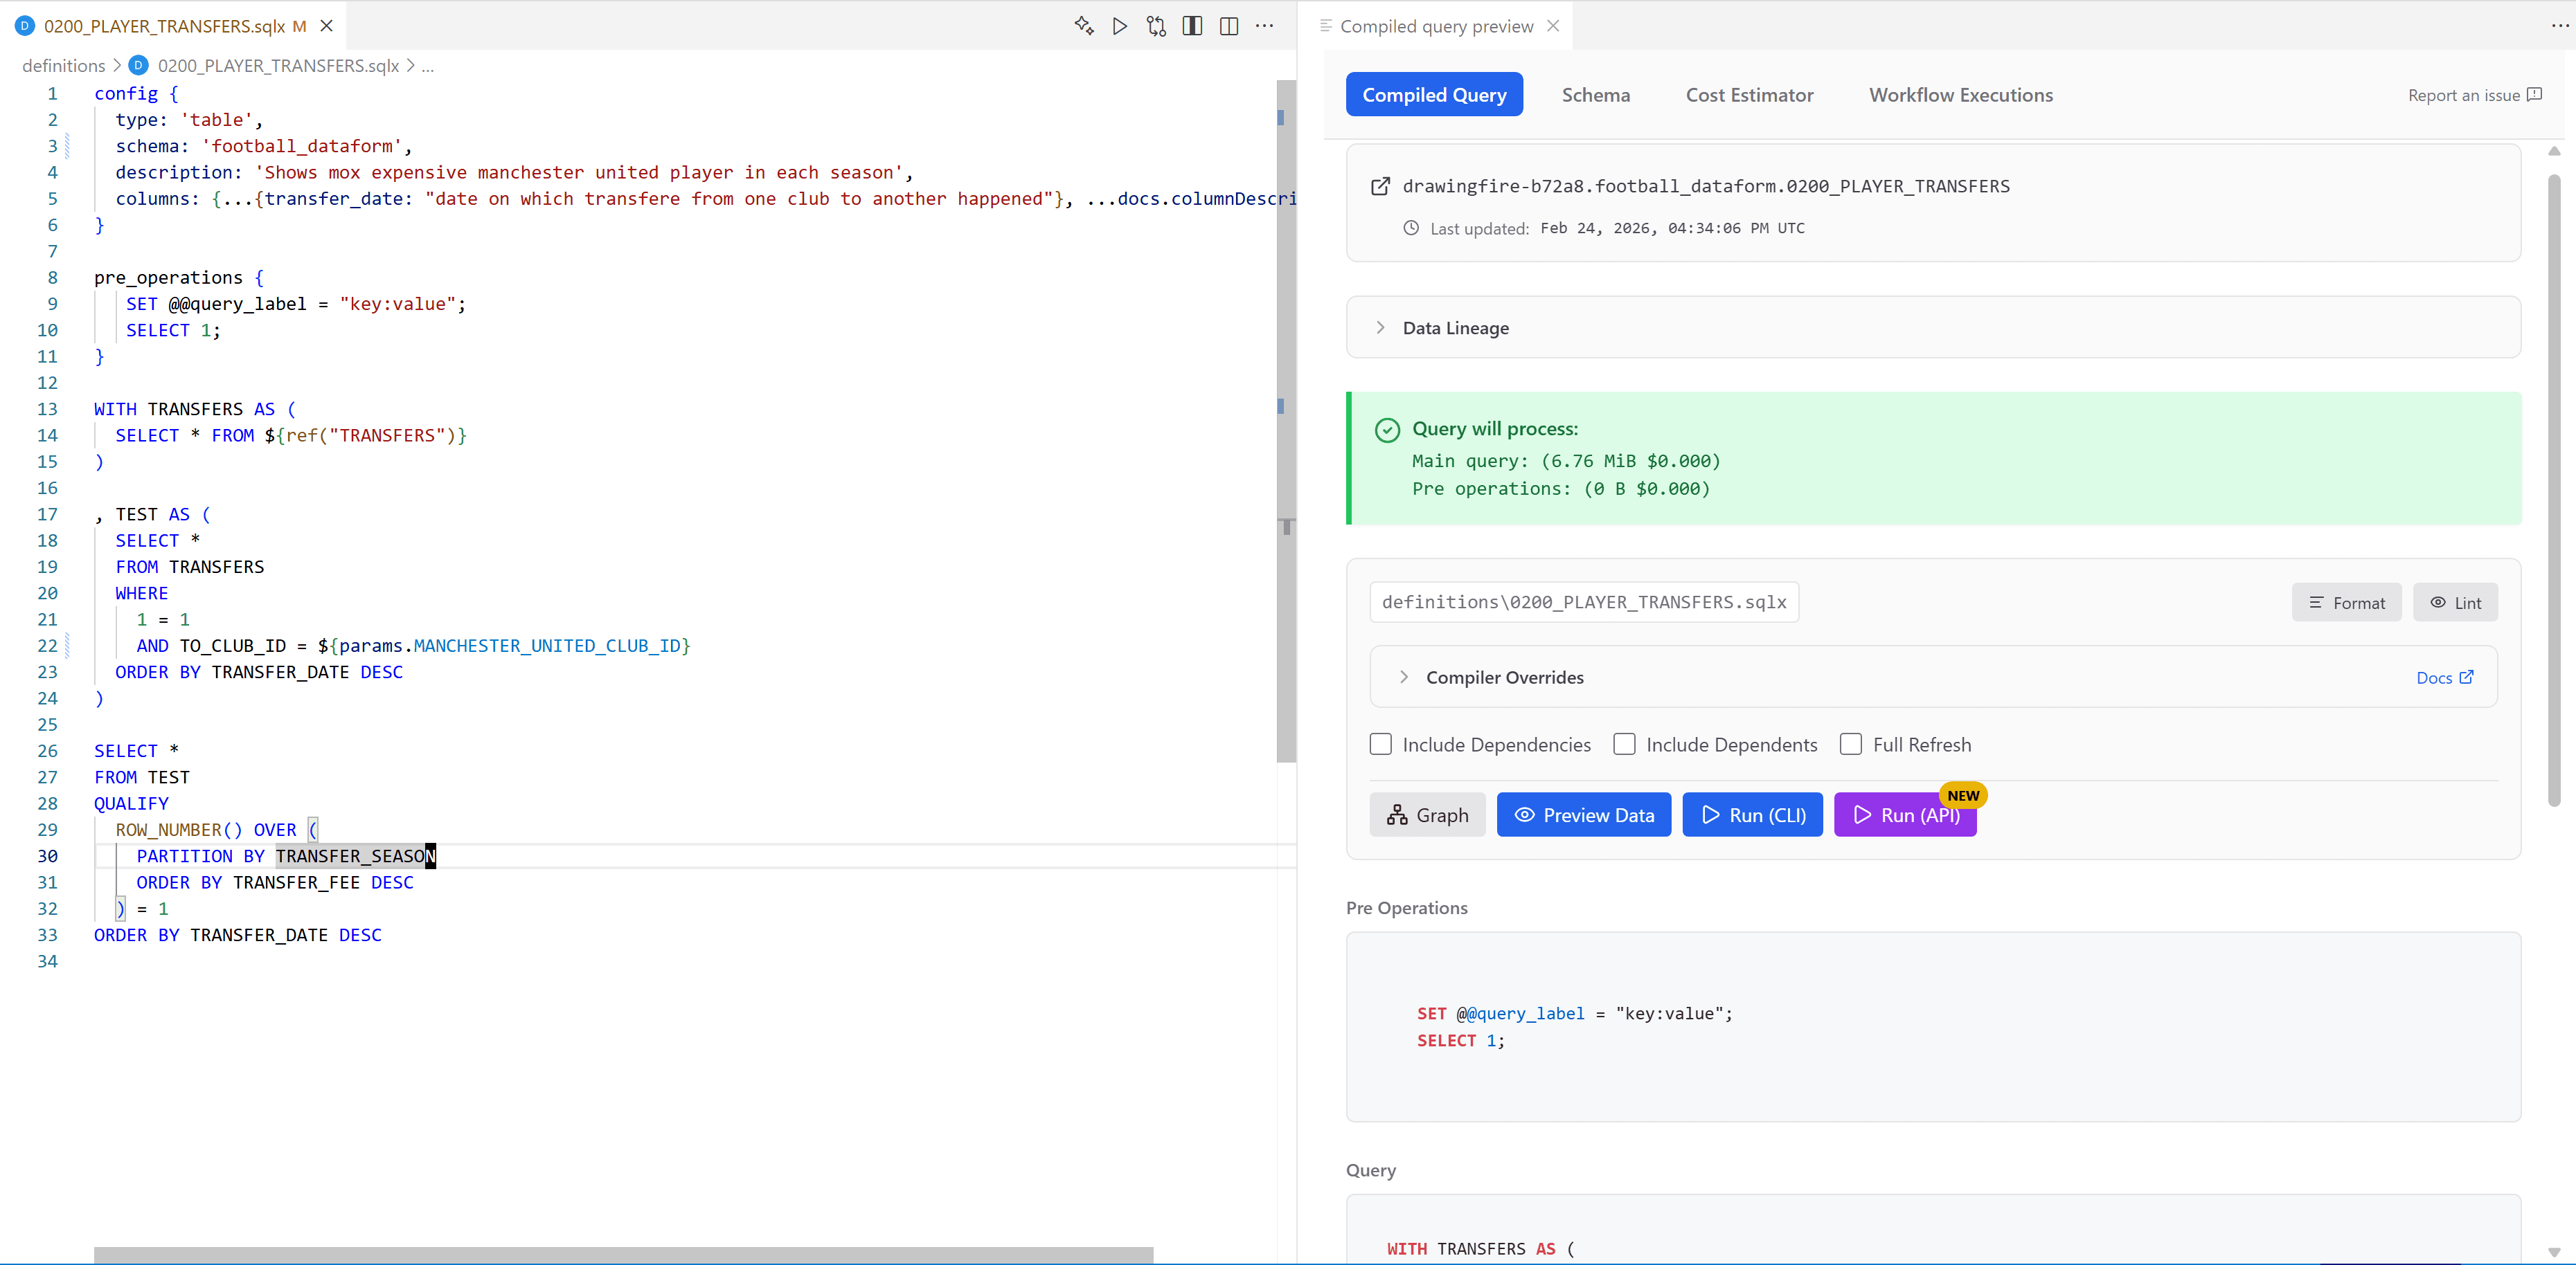Open the compare changes icon

coord(1156,26)
